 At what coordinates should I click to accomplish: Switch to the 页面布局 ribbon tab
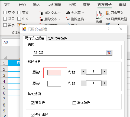[x=54, y=5]
